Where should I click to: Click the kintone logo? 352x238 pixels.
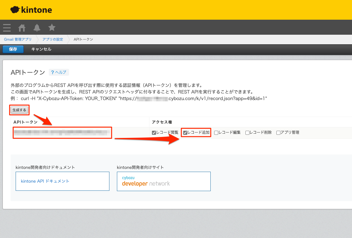(x=31, y=10)
